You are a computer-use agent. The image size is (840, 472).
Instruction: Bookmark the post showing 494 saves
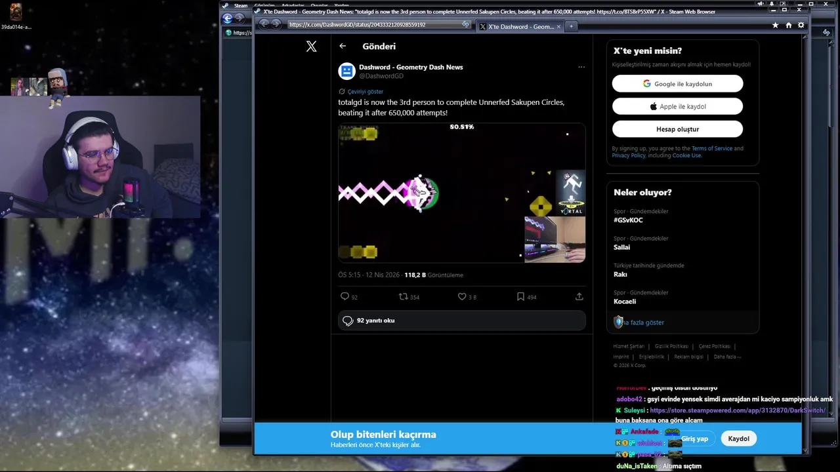(x=520, y=296)
